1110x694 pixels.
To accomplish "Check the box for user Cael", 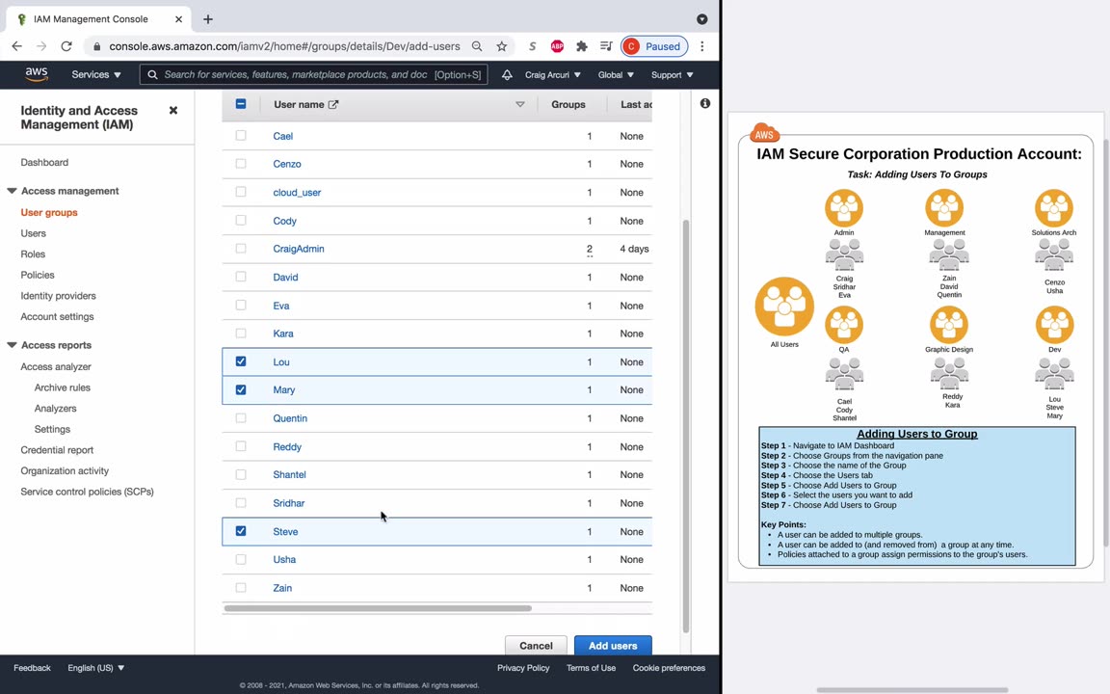I will coord(241,135).
